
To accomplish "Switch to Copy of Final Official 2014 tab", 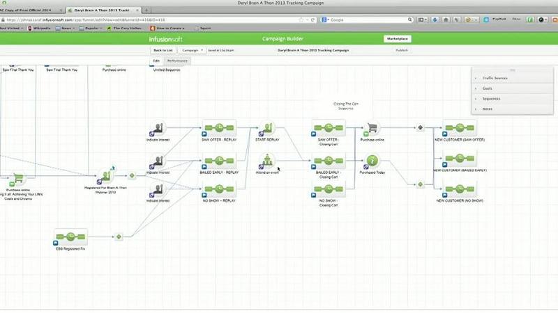I will (x=31, y=10).
